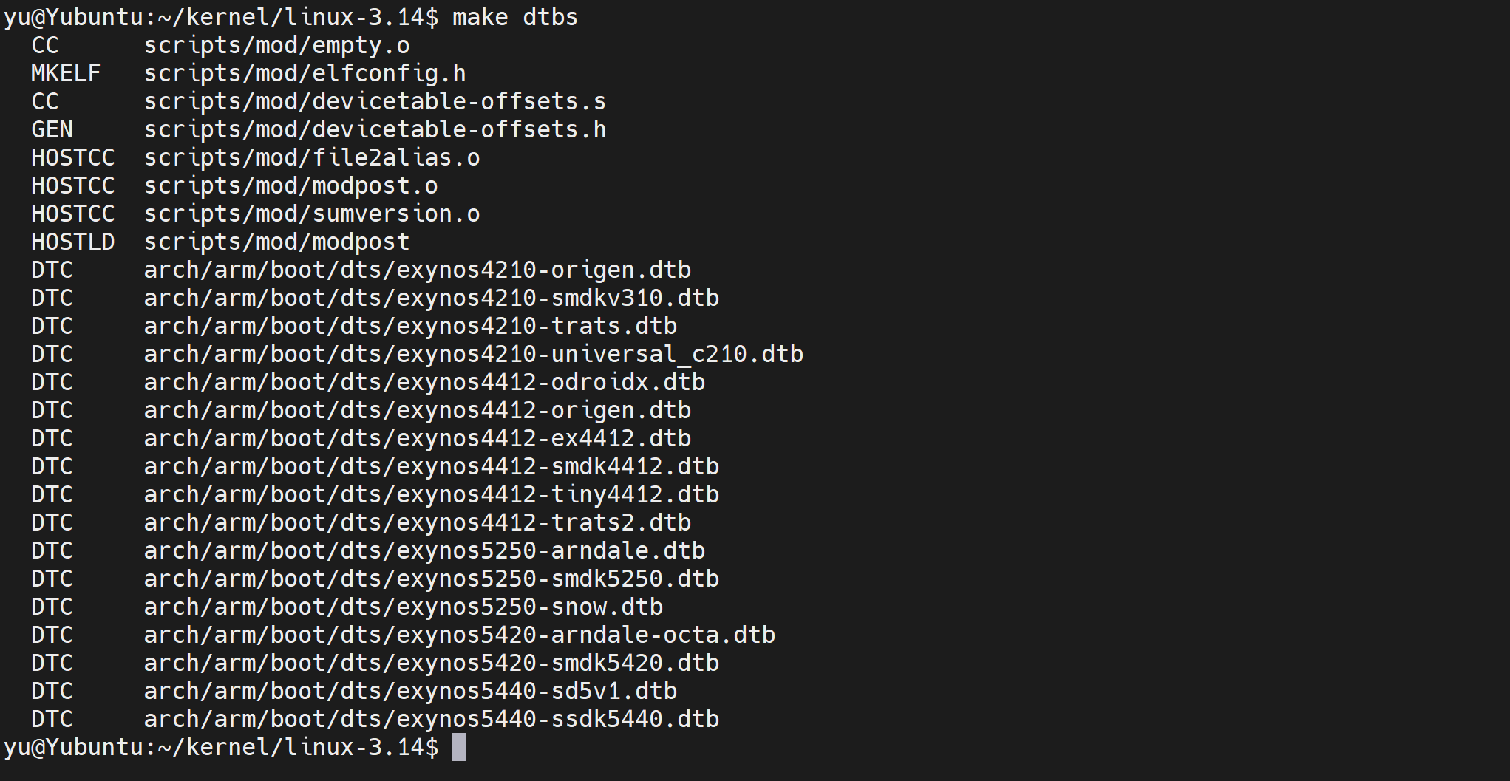The height and width of the screenshot is (781, 1510).
Task: Click the GEN label
Action: (52, 130)
